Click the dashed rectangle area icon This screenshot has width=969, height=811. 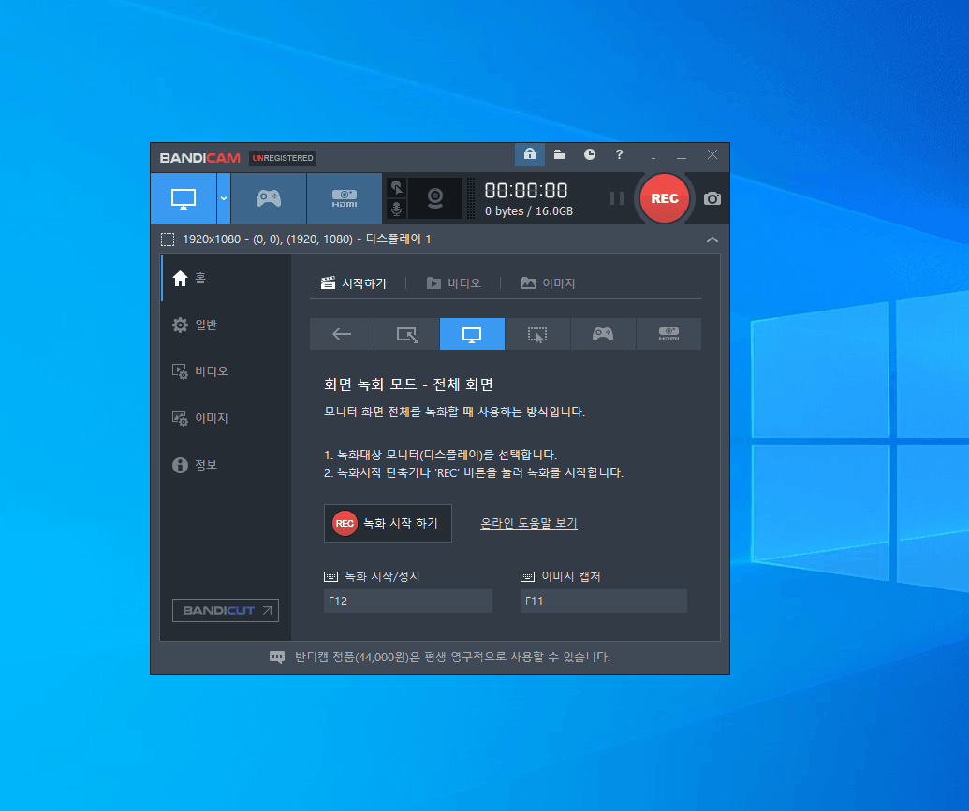coord(168,239)
